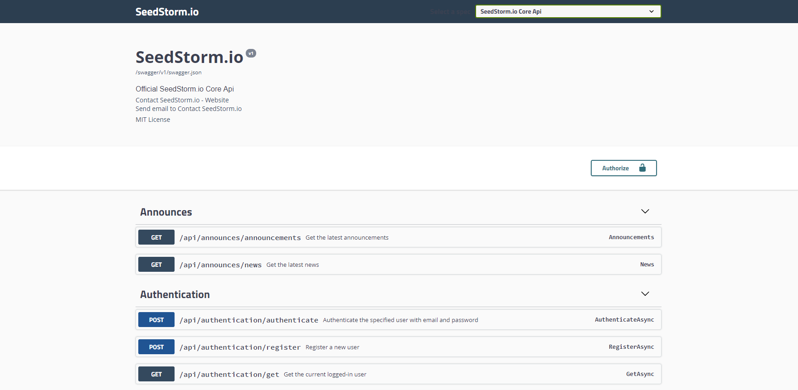
Task: Click the Announces section heading
Action: pos(166,212)
